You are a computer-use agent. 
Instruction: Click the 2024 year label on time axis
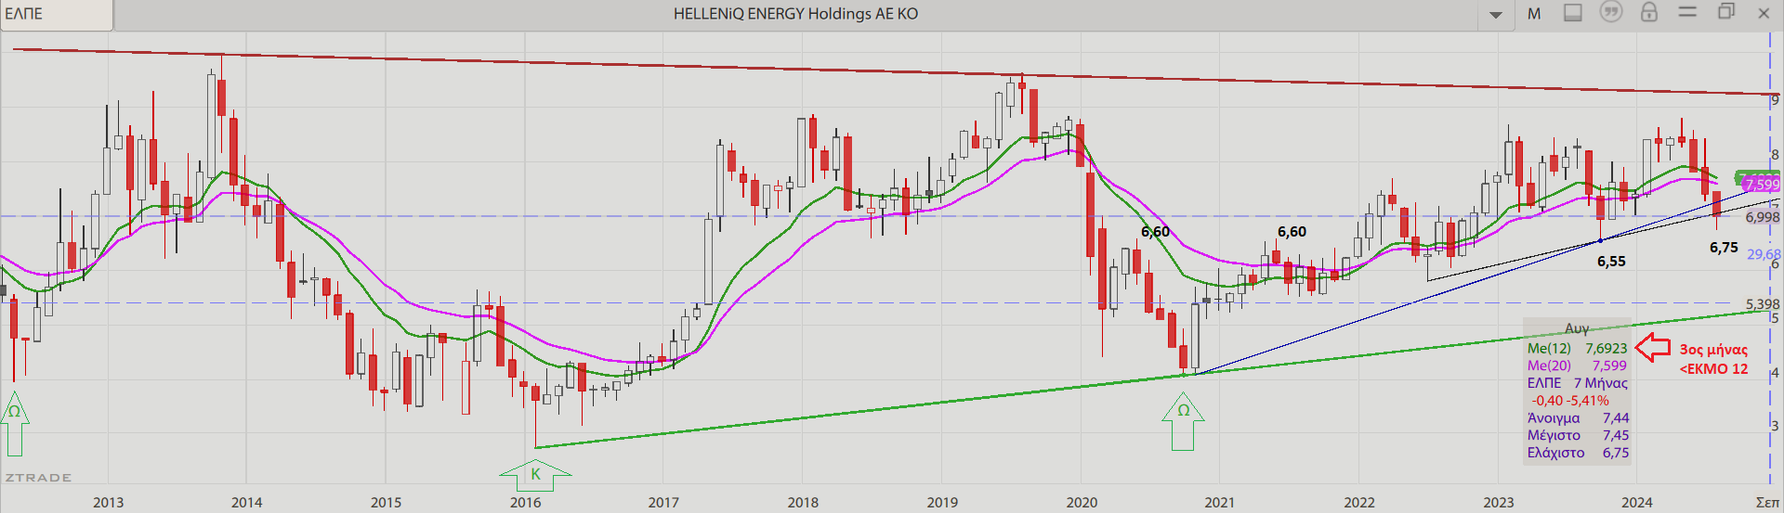point(1637,502)
